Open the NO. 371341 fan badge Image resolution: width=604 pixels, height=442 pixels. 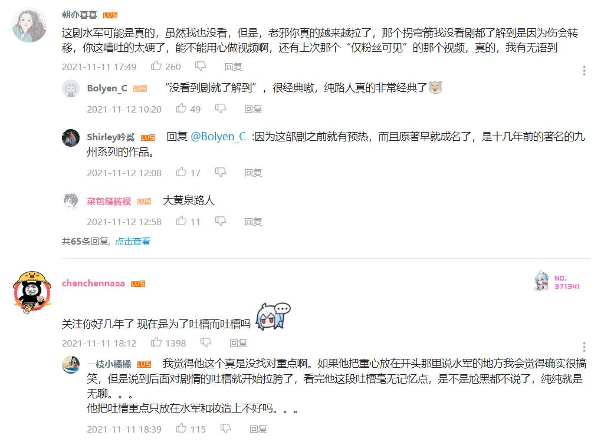[557, 282]
